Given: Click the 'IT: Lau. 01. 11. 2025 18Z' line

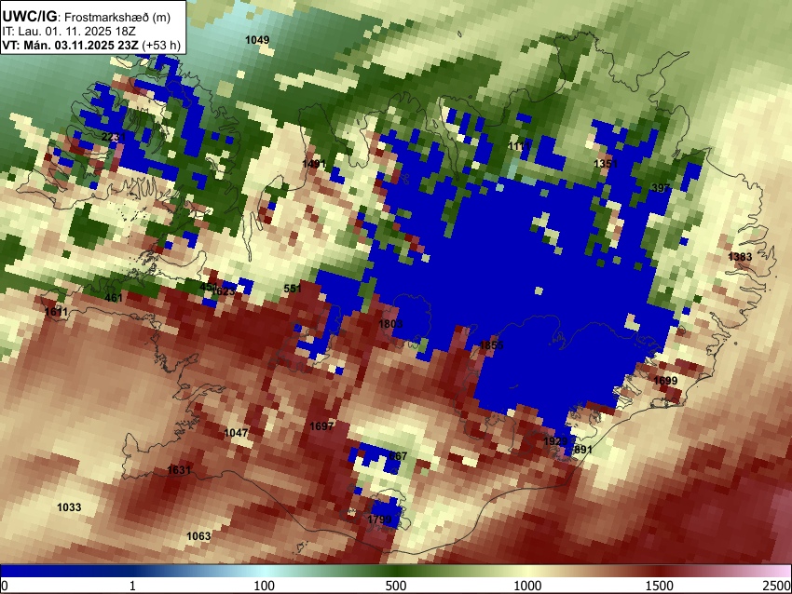Looking at the screenshot, I should click(x=69, y=32).
